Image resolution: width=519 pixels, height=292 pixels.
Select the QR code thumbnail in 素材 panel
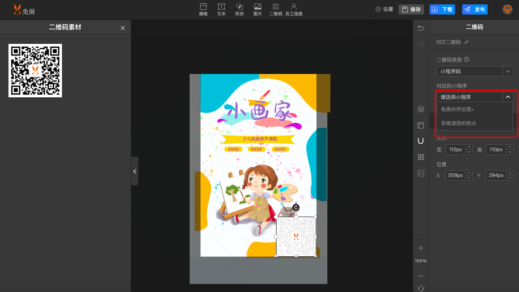tap(35, 70)
